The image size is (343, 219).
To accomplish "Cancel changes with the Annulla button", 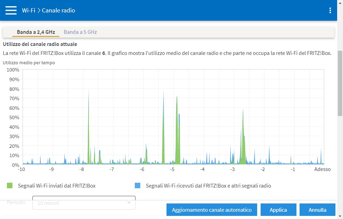I will pyautogui.click(x=317, y=210).
